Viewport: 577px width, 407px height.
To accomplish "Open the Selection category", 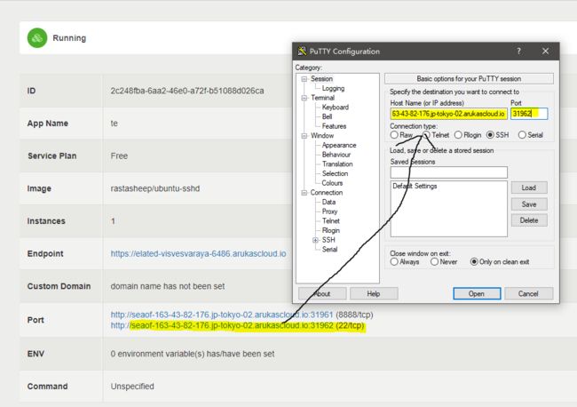I will coord(335,173).
